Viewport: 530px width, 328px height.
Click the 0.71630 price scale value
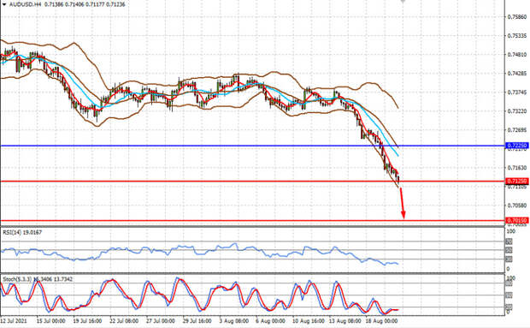tap(517, 168)
